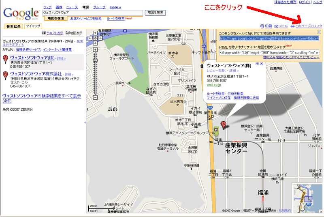This screenshot has width=324, height=217.
Task: Click テキスト表示 link
Action: tap(55, 33)
